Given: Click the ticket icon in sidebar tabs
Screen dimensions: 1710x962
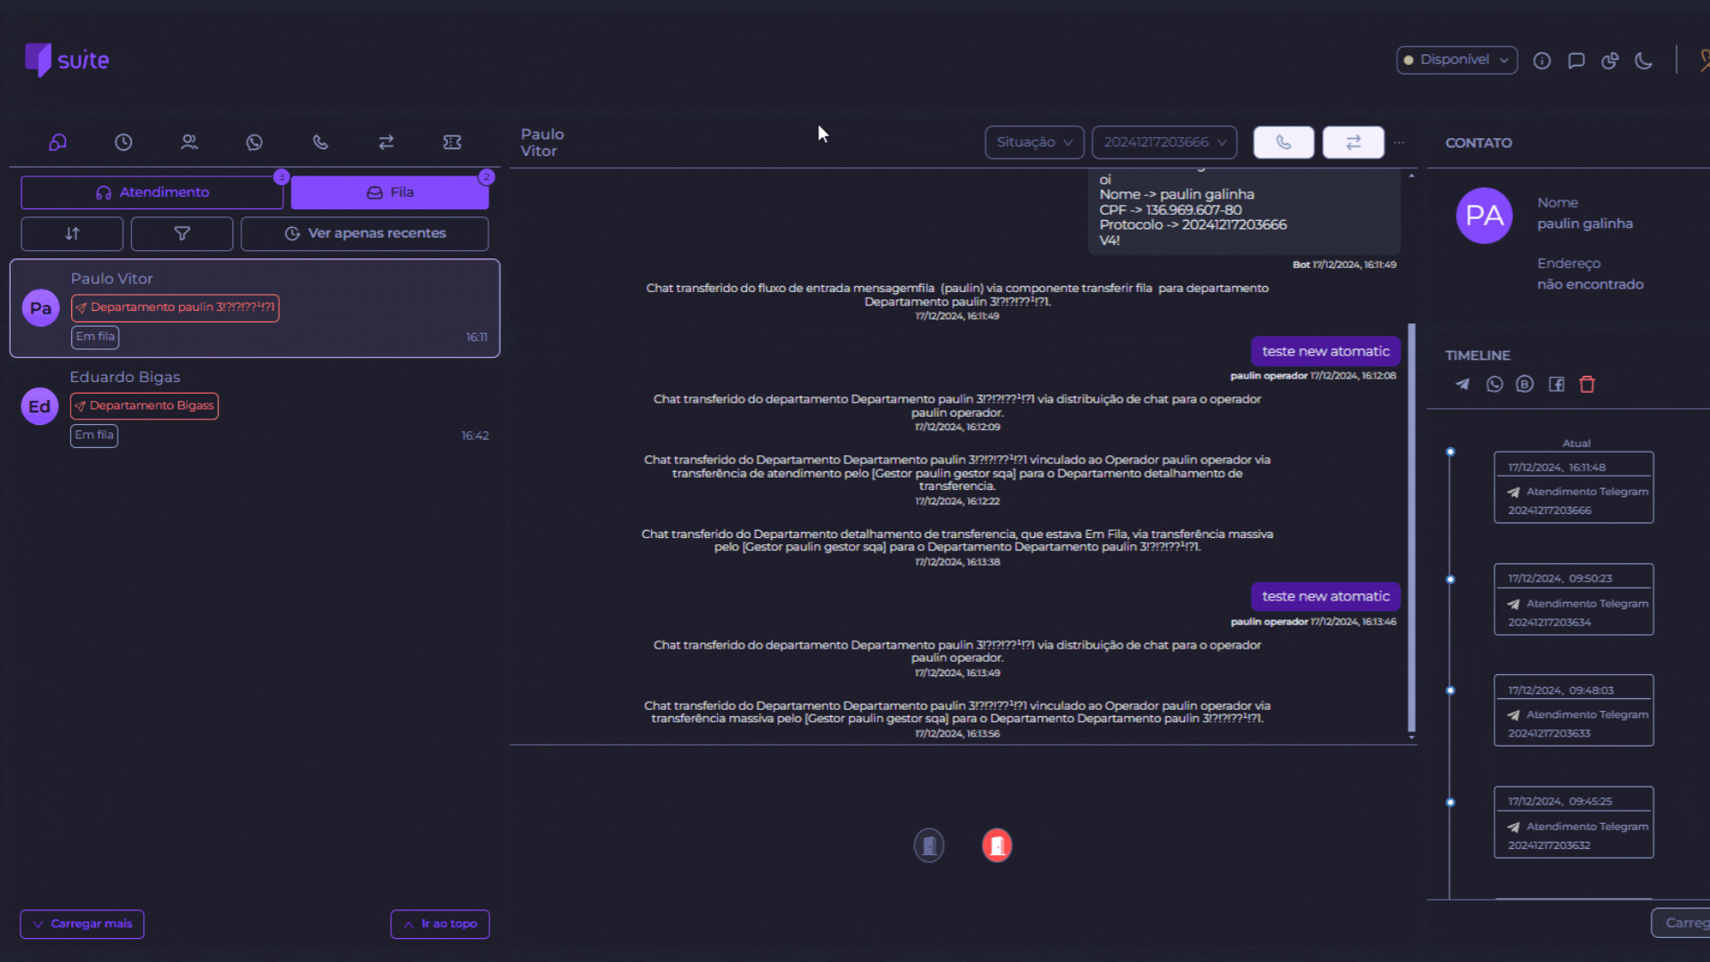Looking at the screenshot, I should [452, 143].
